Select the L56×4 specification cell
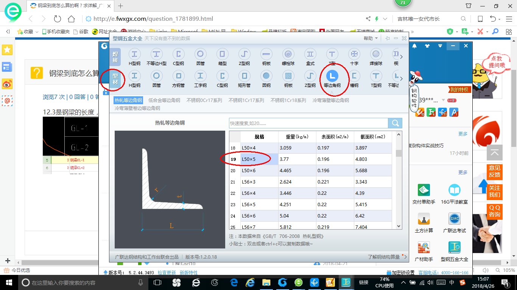This screenshot has width=517, height=290. [259, 193]
